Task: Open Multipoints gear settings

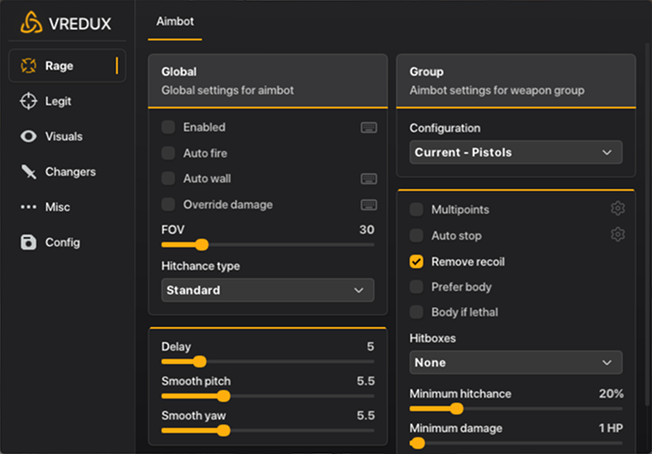Action: pyautogui.click(x=618, y=209)
